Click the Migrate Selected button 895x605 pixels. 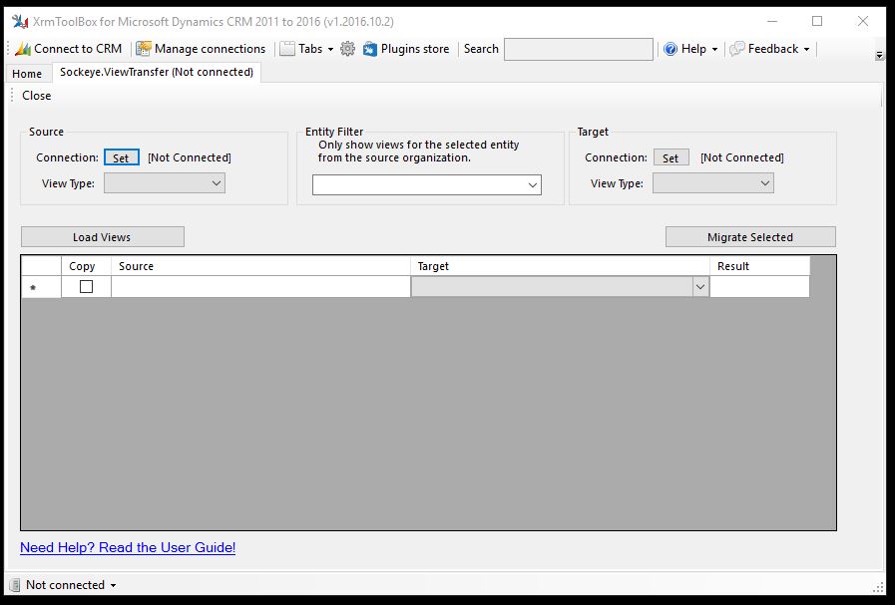750,237
